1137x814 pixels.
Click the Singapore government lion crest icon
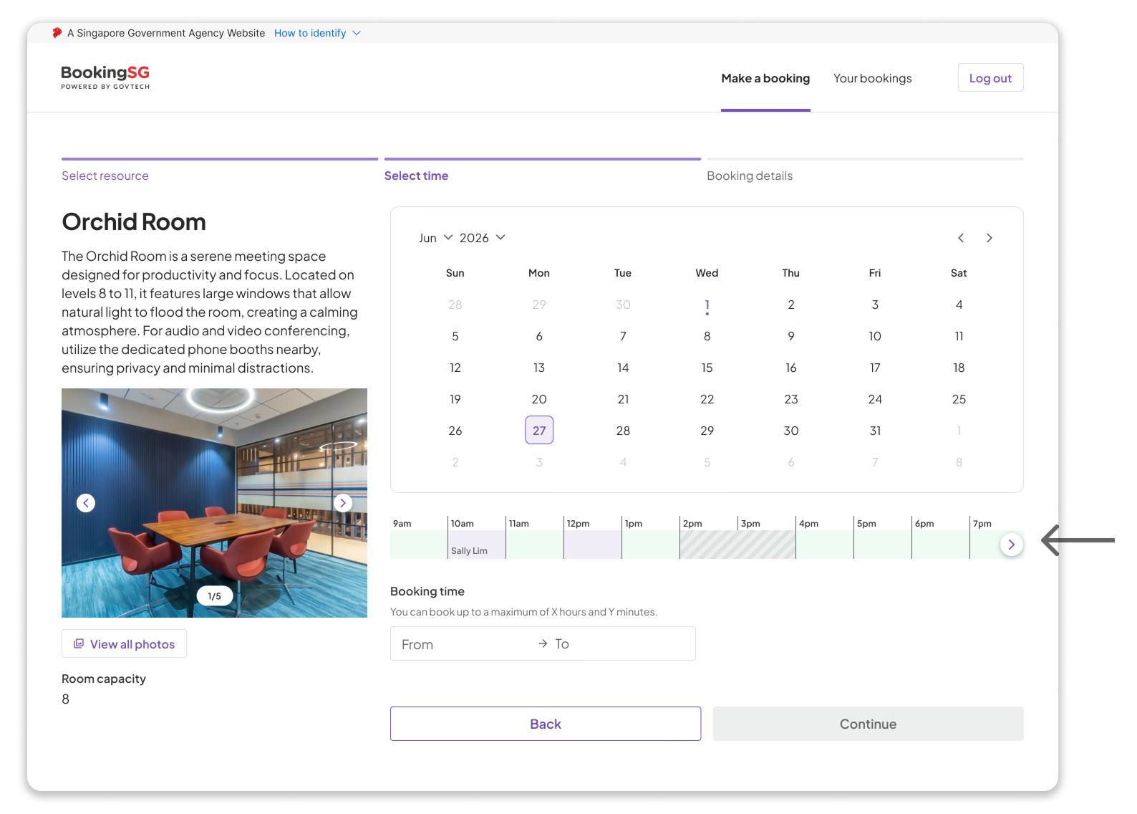pos(57,33)
